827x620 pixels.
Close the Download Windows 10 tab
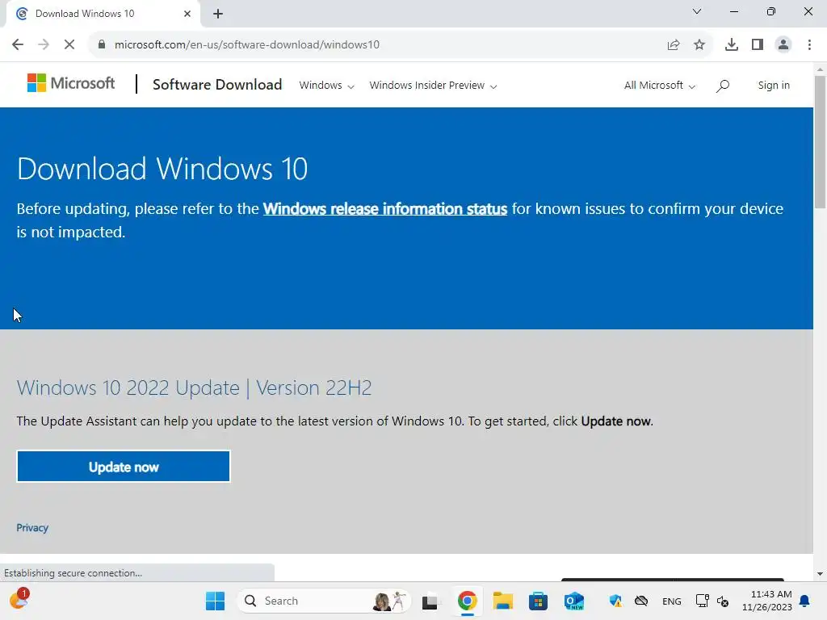[x=187, y=14]
